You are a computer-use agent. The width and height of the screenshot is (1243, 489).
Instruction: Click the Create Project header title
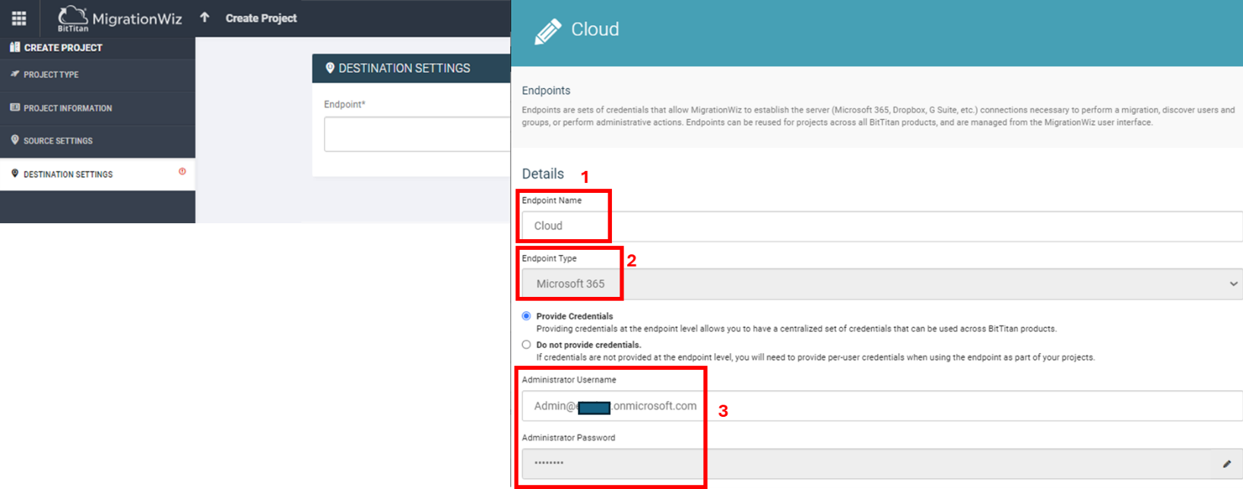pos(261,18)
